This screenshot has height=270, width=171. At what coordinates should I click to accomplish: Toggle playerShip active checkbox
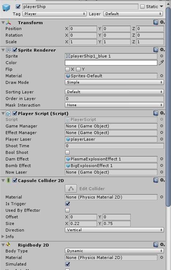click(x=18, y=7)
